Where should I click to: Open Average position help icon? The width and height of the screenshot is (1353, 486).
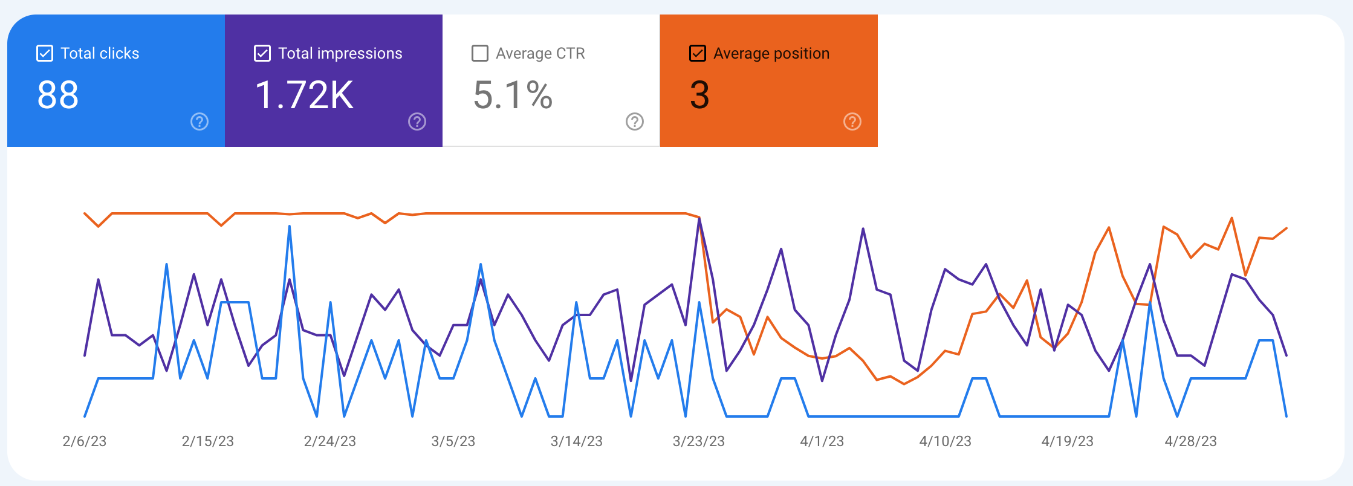click(x=852, y=121)
